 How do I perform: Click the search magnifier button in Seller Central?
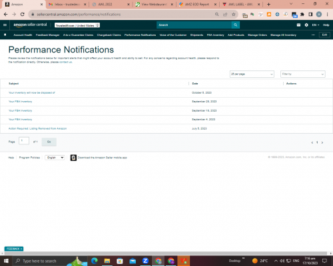pos(236,25)
